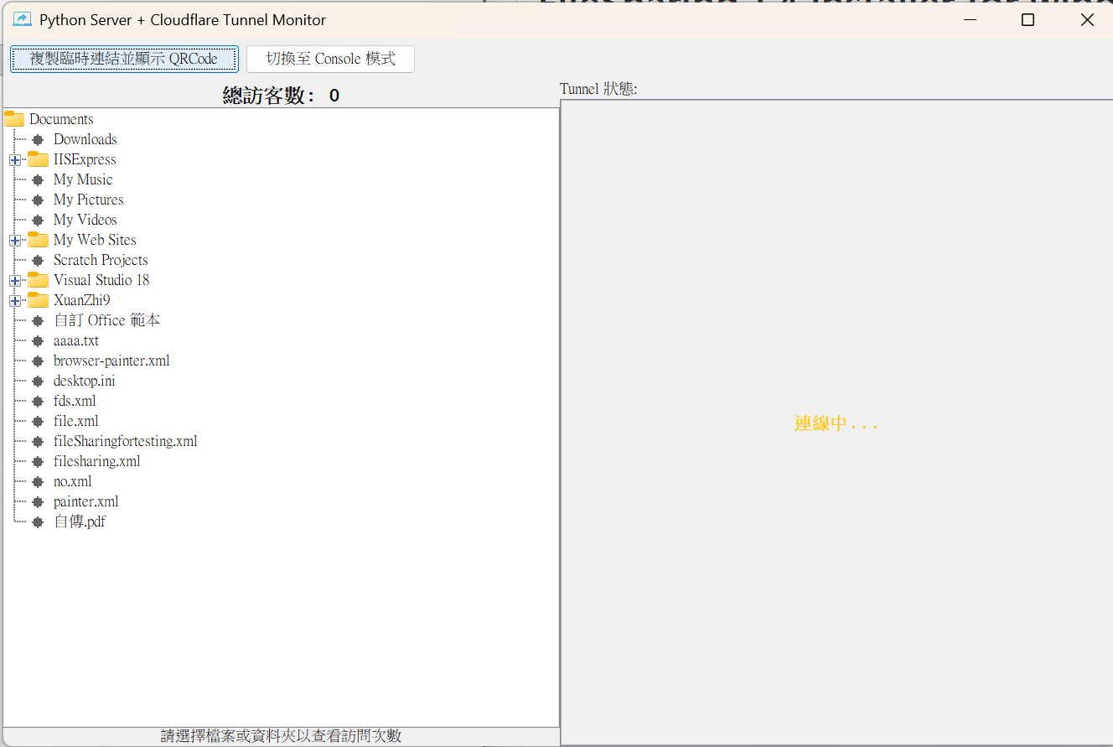The height and width of the screenshot is (747, 1113).
Task: Select fileSharingfortesting.xml in the tree
Action: click(125, 440)
